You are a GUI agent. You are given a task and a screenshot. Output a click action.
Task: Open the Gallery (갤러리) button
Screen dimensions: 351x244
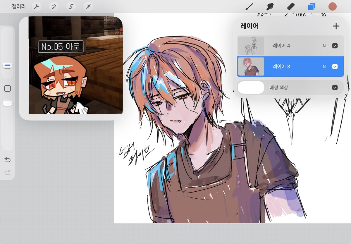pyautogui.click(x=19, y=6)
